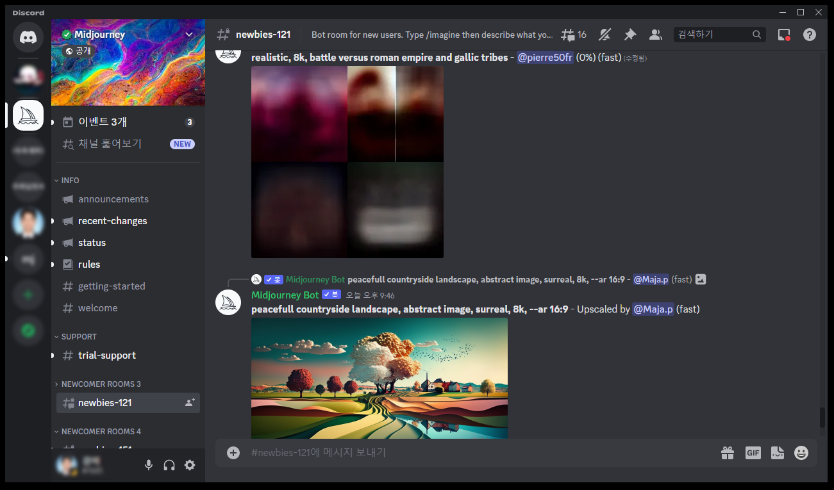
Task: Open the status channel
Action: [128, 243]
